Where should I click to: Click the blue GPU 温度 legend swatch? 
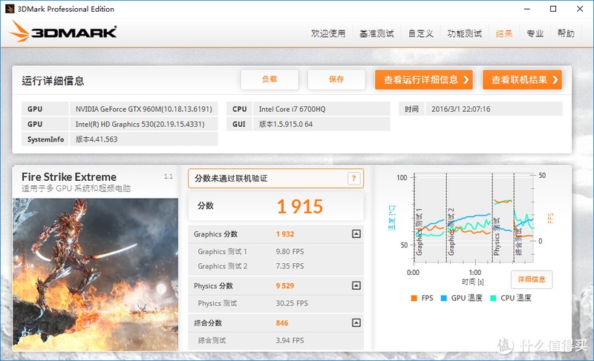tap(444, 298)
